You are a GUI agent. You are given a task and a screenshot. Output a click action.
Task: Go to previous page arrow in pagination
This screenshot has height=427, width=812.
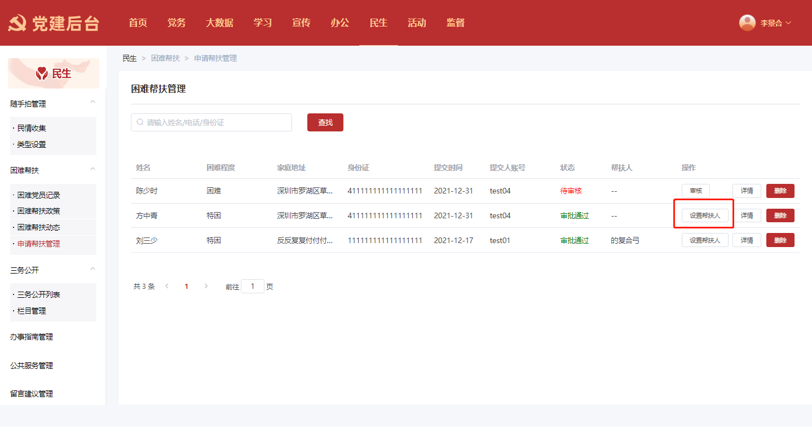click(x=167, y=287)
